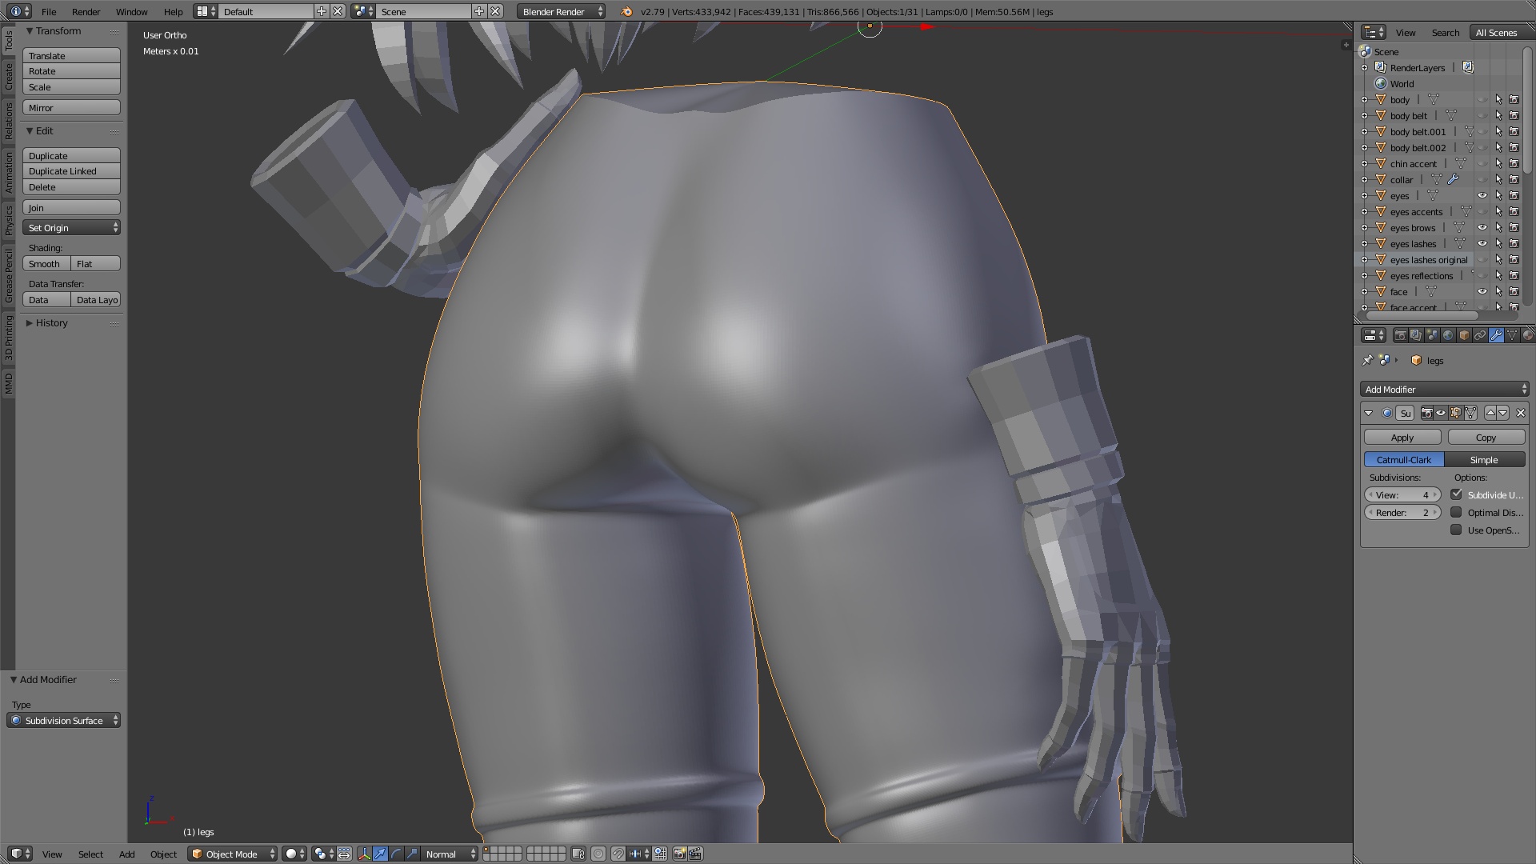Toggle the Subdivide UVs checkbox

1456,494
